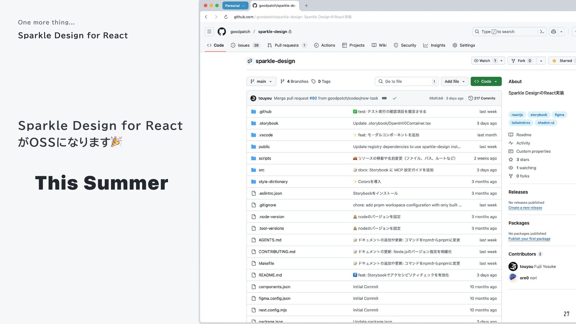Open the .github folder
576x324 pixels.
(265, 112)
